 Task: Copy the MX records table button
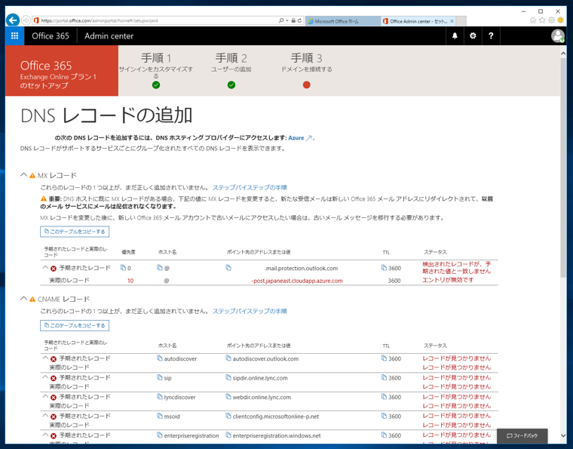click(75, 232)
